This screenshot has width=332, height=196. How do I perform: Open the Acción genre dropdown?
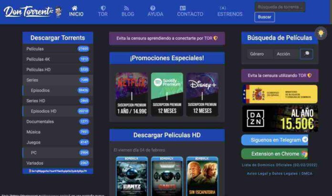(x=286, y=54)
